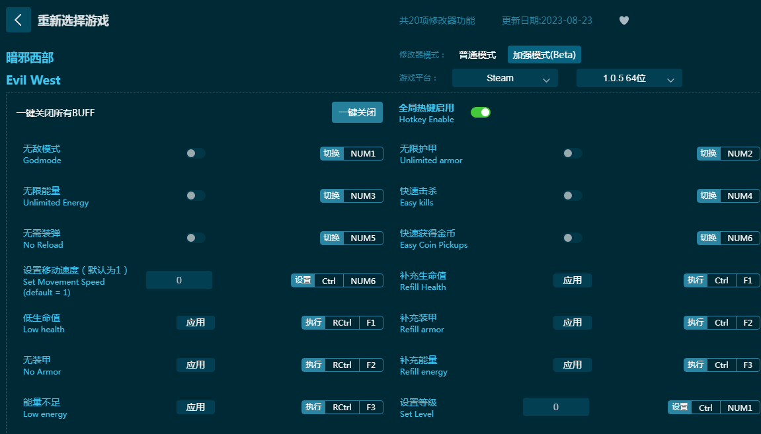Click 执行 button for Low energy hotkey
Image resolution: width=761 pixels, height=434 pixels.
[x=313, y=408]
